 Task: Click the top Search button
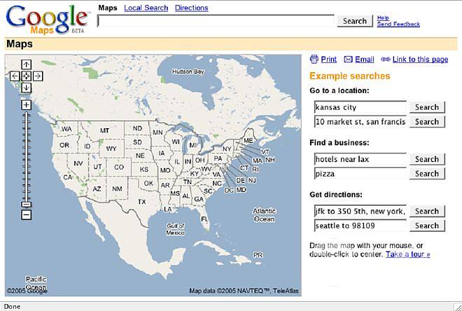[355, 21]
